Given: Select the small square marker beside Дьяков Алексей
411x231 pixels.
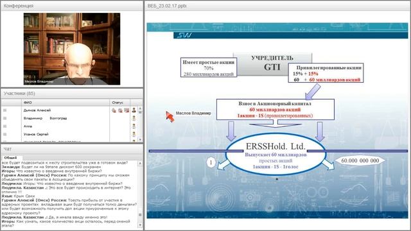Looking at the screenshot, I should tap(4, 110).
